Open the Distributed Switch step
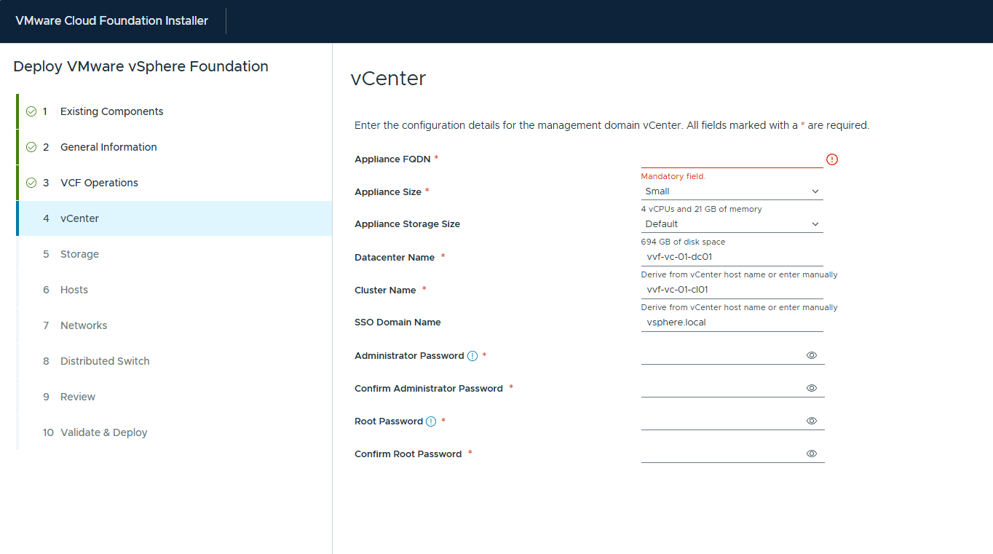The image size is (993, 554). point(105,361)
